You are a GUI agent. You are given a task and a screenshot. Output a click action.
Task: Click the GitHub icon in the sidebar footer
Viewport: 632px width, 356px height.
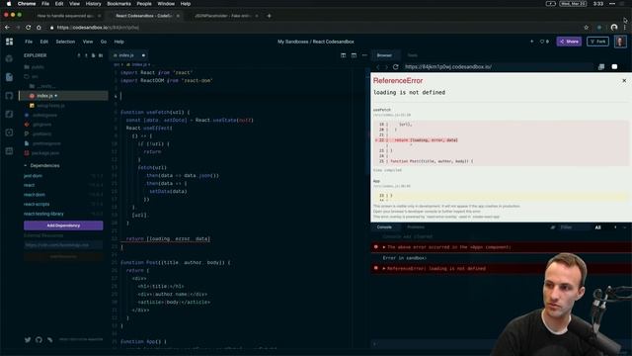click(39, 340)
